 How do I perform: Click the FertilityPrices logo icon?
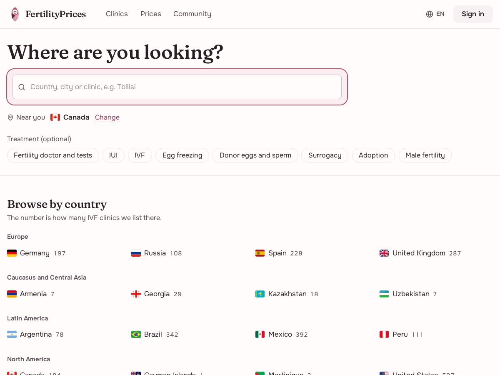[x=15, y=14]
